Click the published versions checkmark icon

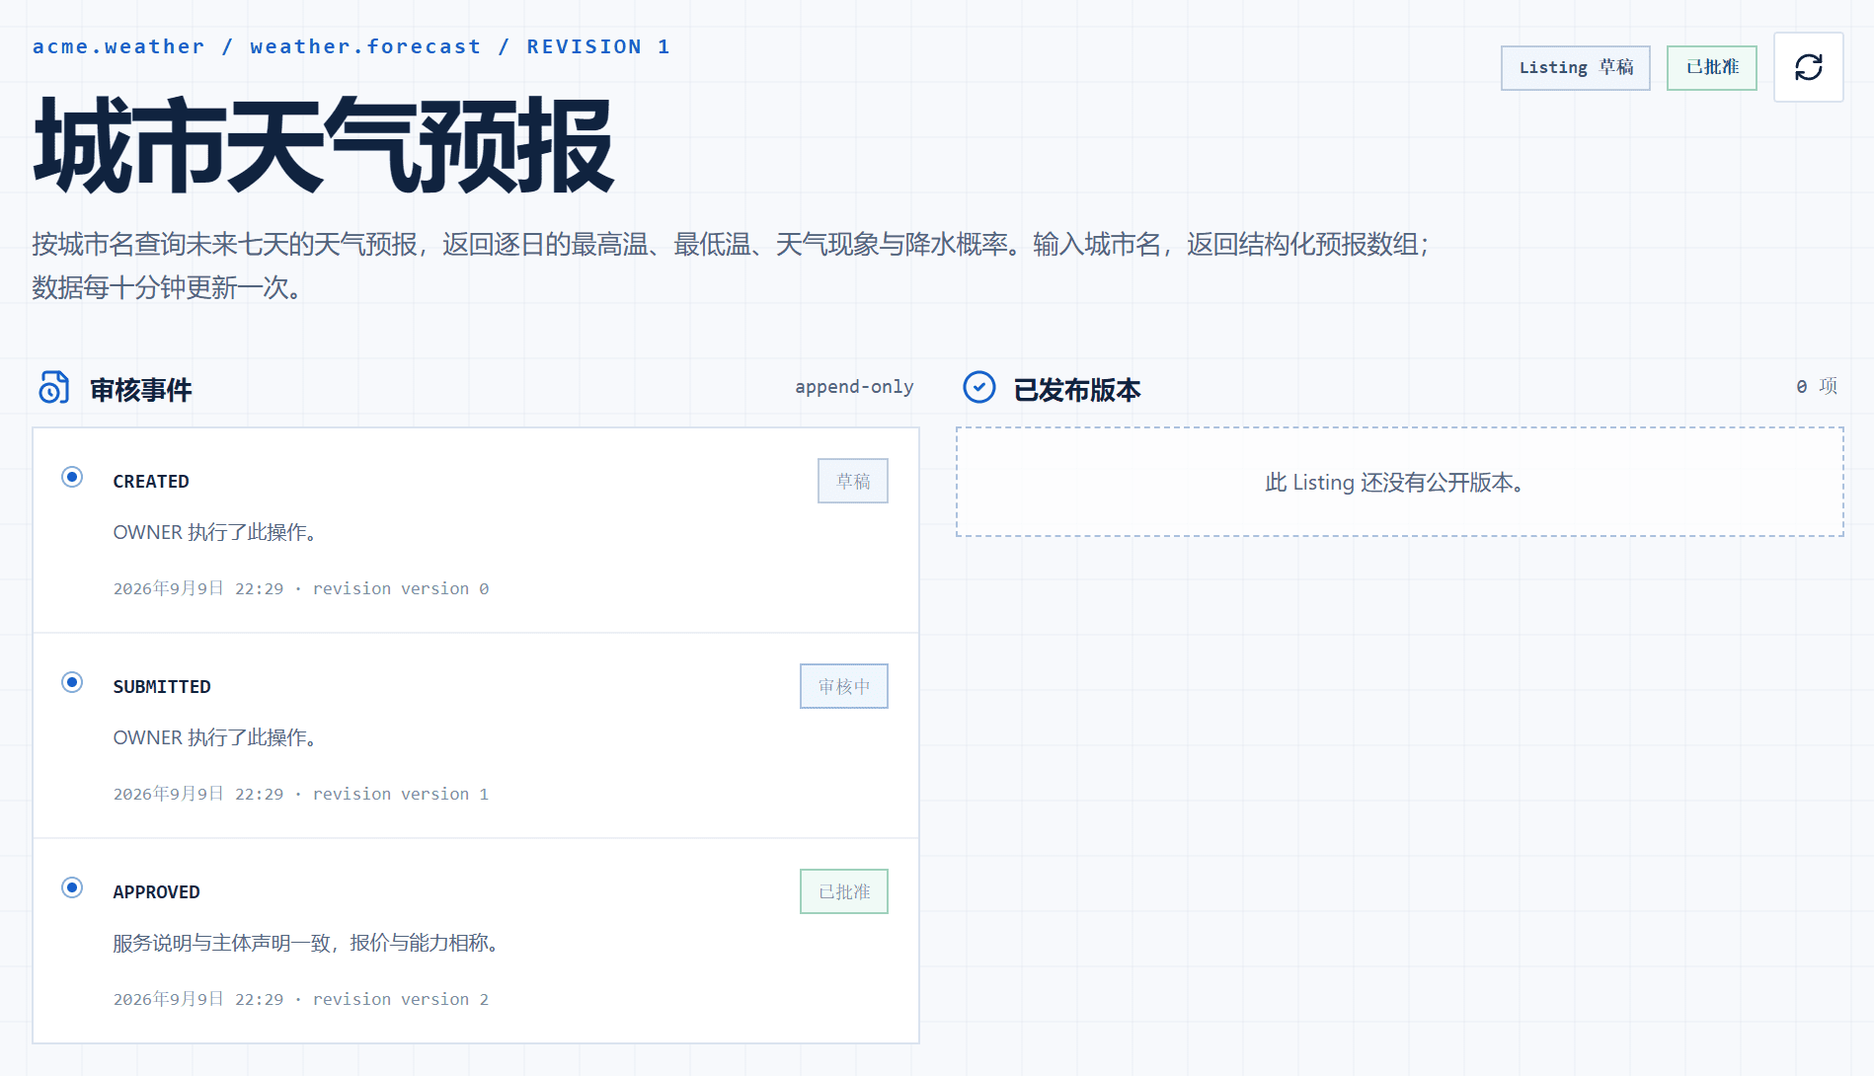[x=978, y=387]
